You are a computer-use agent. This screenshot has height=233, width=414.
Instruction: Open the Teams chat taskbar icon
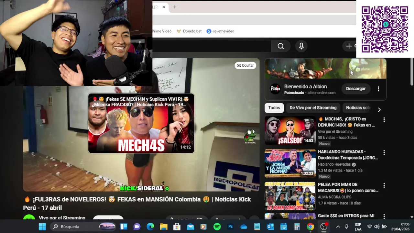(137, 227)
